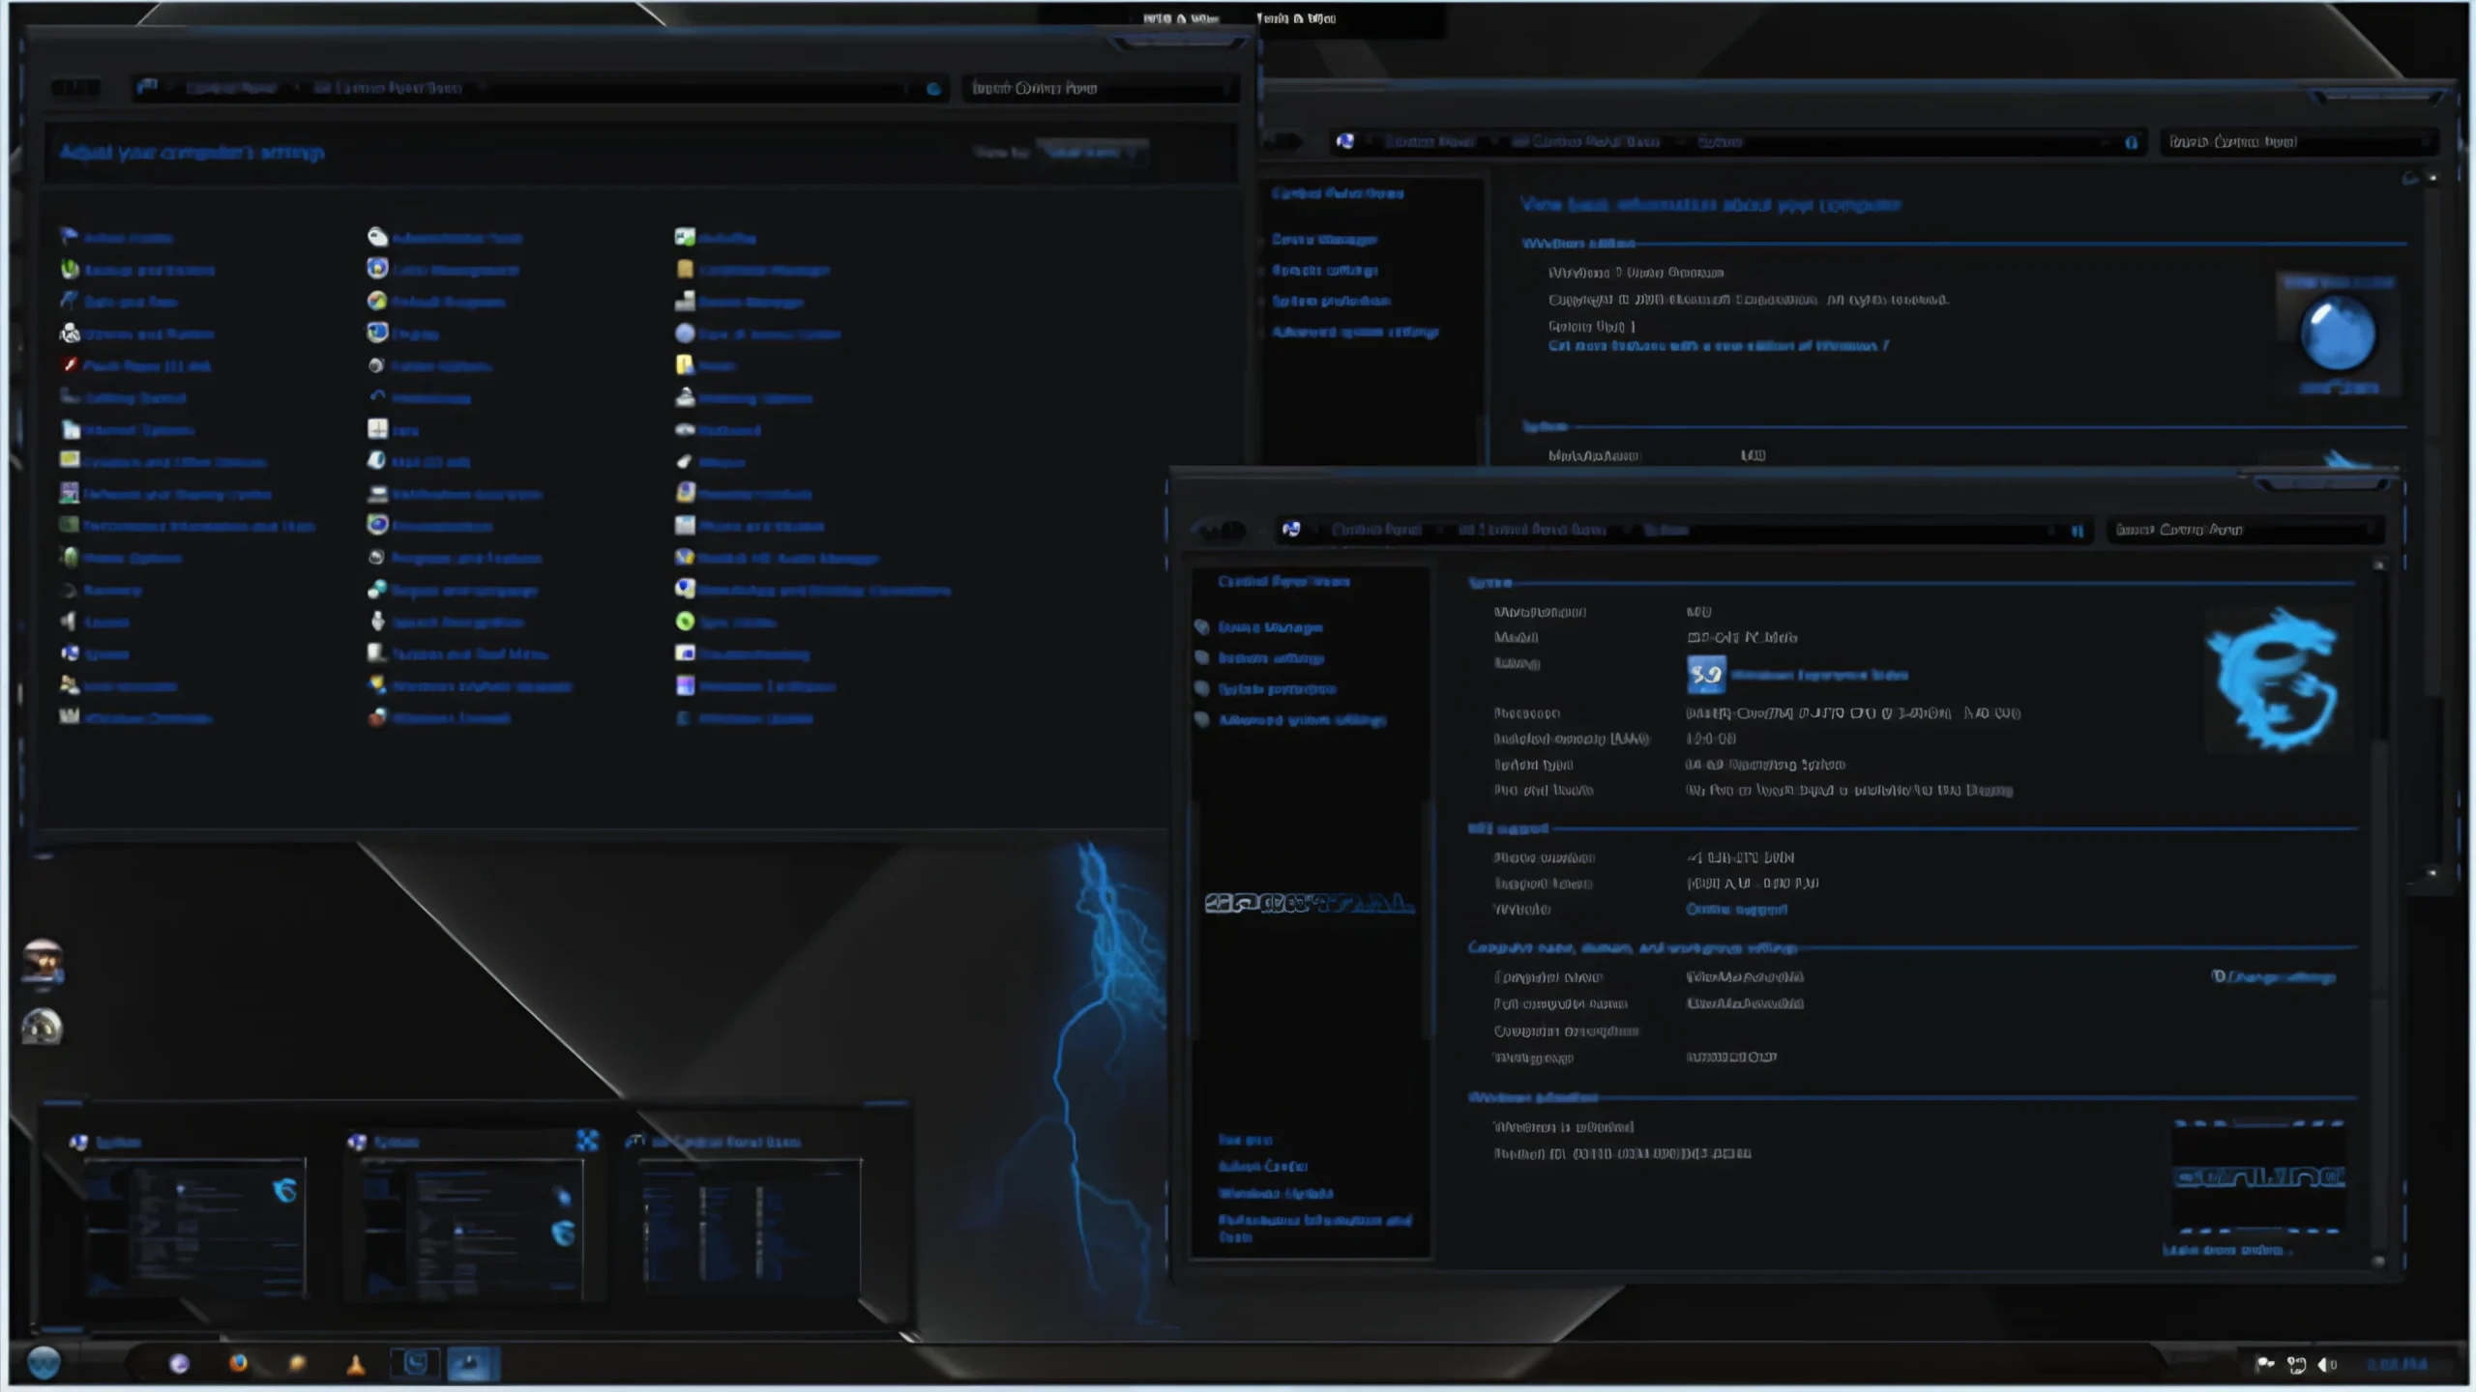
Task: Click Device Manager in rear System window sidebar
Action: 1324,240
